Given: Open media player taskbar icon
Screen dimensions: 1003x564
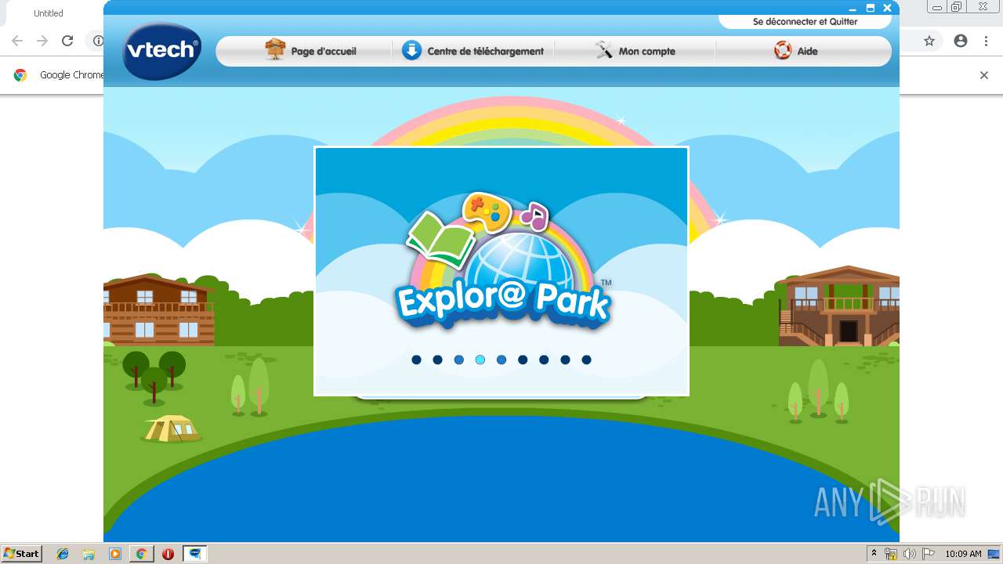Looking at the screenshot, I should click(x=115, y=554).
